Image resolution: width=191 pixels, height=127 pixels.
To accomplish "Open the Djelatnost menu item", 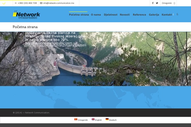I will pyautogui.click(x=110, y=15).
